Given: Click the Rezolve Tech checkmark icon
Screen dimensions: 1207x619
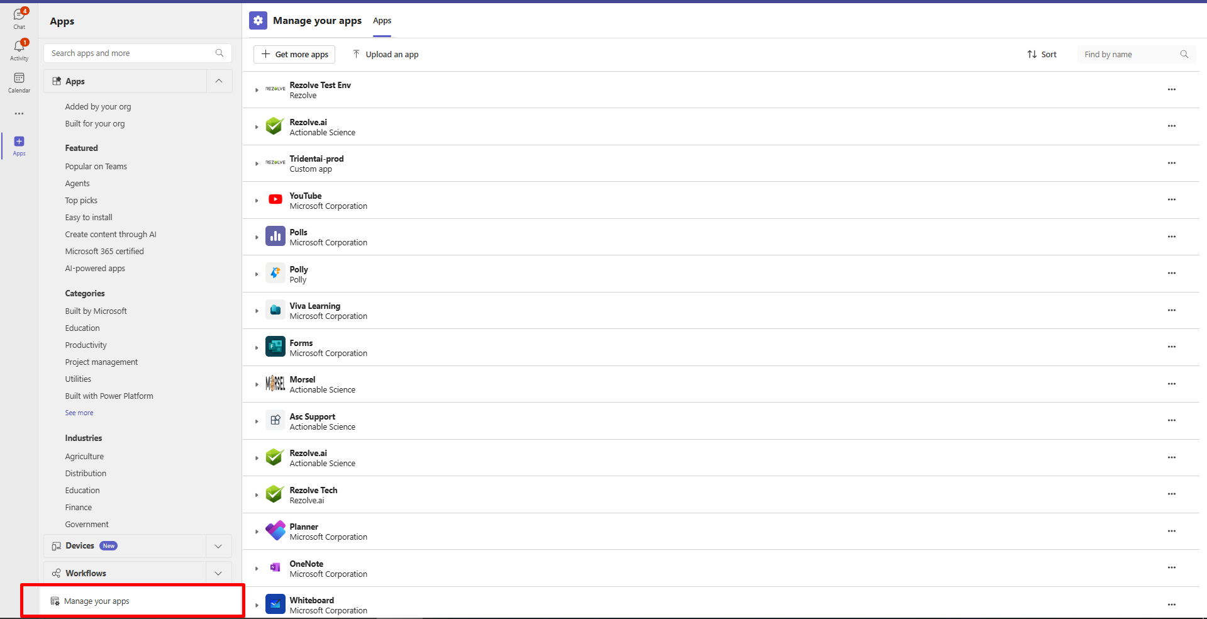Looking at the screenshot, I should click(275, 494).
